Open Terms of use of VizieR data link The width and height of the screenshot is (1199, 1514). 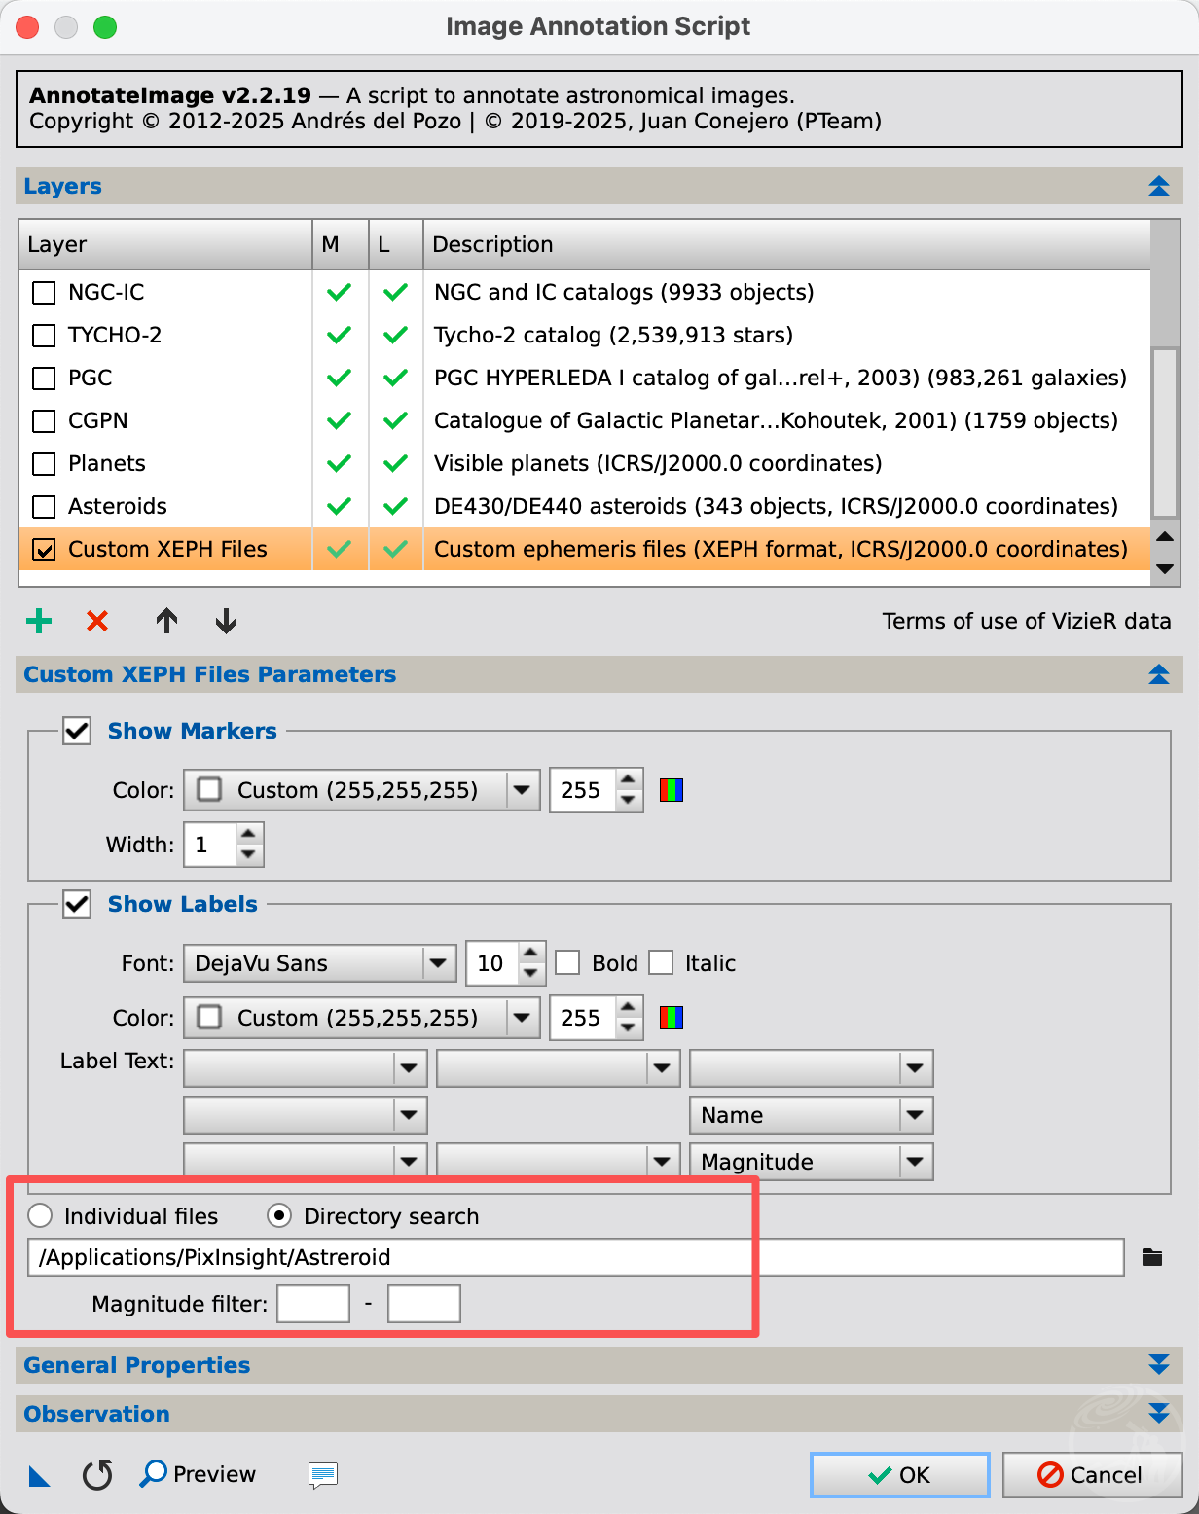click(x=1026, y=621)
